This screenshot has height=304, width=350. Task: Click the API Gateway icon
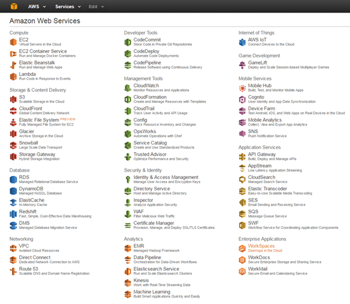click(x=243, y=157)
